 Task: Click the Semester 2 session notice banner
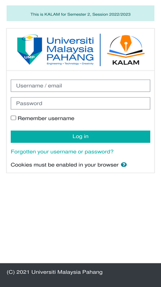click(x=81, y=13)
